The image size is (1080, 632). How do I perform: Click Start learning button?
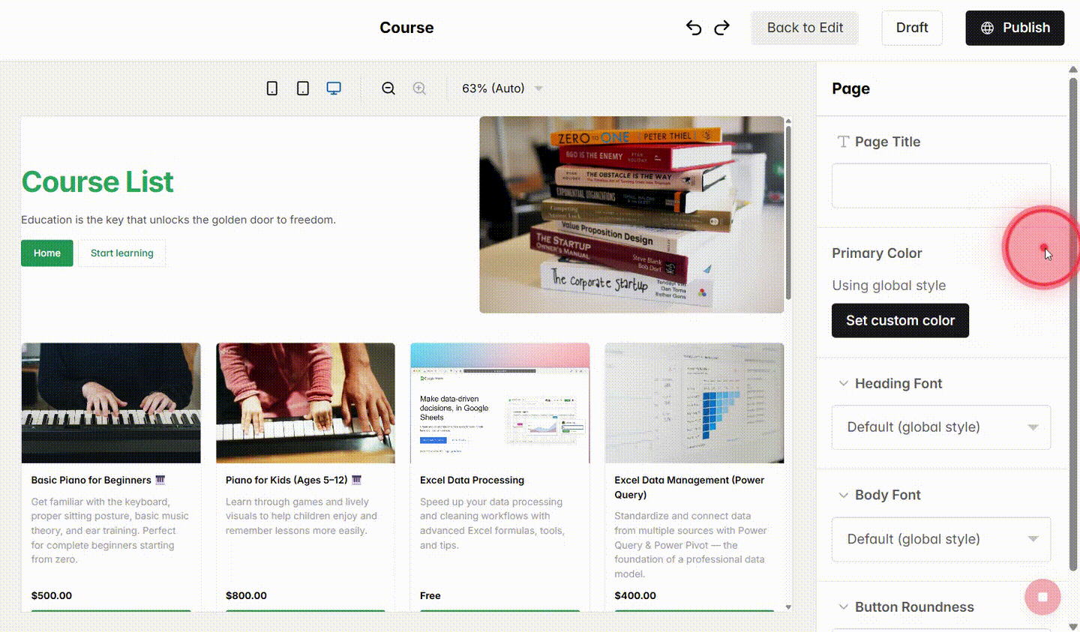122,253
